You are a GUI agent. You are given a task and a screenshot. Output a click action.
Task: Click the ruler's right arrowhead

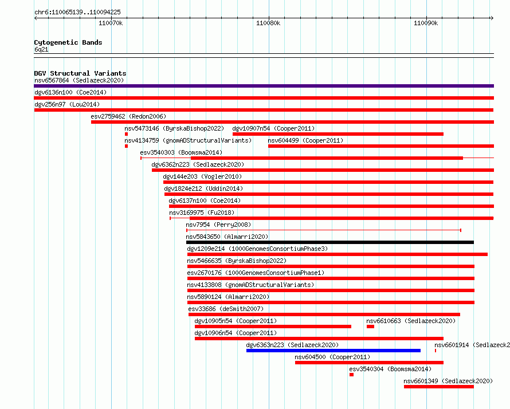pos(492,18)
